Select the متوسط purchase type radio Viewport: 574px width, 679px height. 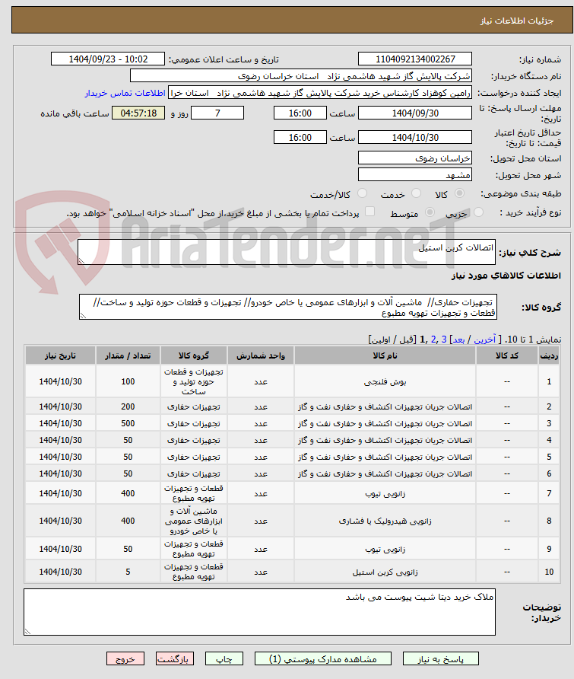tap(430, 212)
